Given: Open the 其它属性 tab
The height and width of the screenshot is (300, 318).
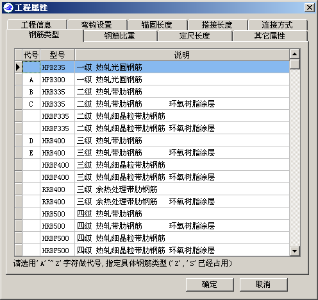Looking at the screenshot, I should [270, 36].
